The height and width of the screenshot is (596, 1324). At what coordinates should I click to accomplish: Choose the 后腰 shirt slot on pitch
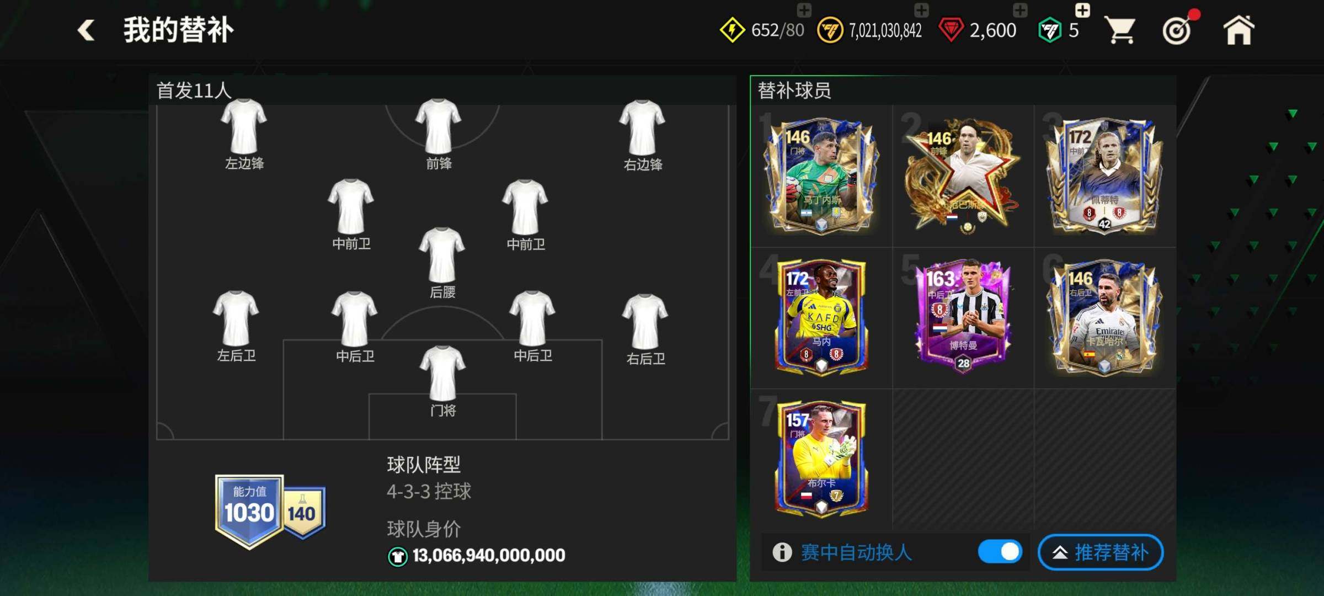[x=442, y=263]
